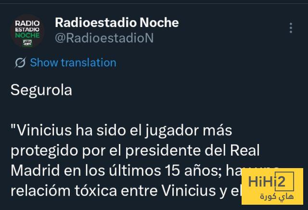Click the word 'presidente' in the tweet
The height and width of the screenshot is (210, 308).
coord(163,151)
